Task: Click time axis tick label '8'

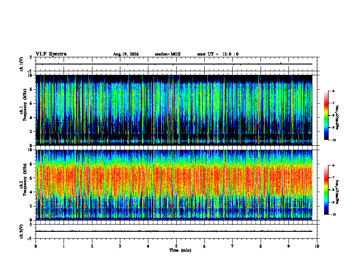Action: [x=261, y=246]
